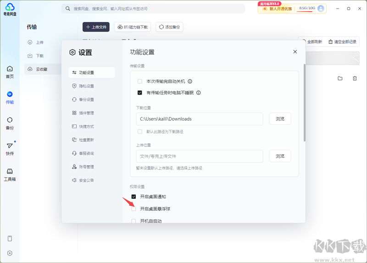Select 云收藏 in transfer panel
Viewport: 367px width, 263px height.
[x=43, y=69]
